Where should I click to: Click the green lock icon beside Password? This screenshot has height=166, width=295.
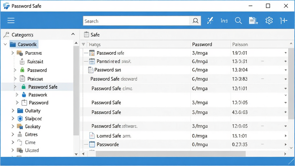(22, 70)
